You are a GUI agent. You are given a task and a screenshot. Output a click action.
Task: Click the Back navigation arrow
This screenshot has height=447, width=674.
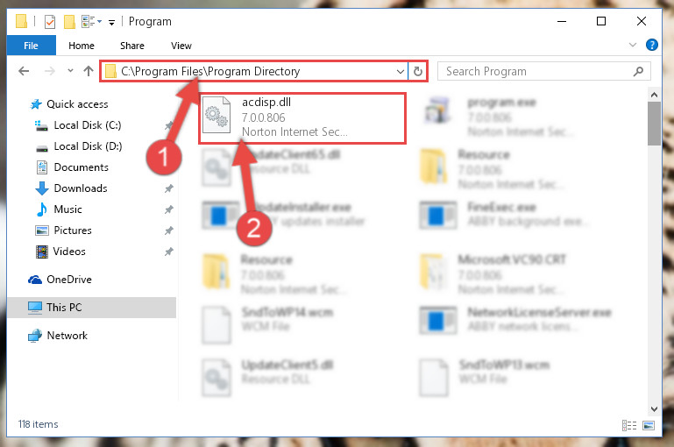pos(24,71)
